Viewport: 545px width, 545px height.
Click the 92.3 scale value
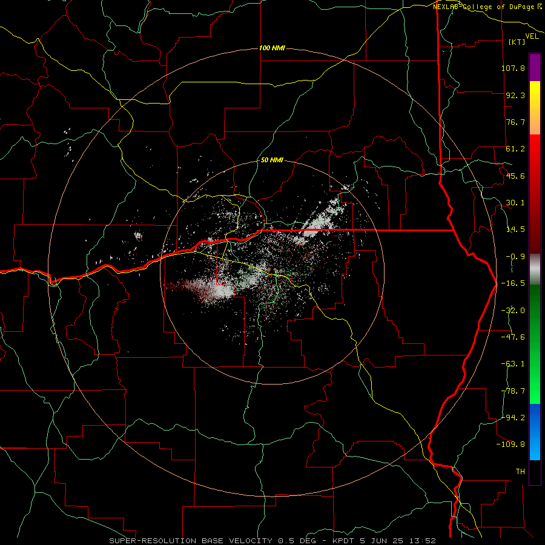(x=515, y=95)
